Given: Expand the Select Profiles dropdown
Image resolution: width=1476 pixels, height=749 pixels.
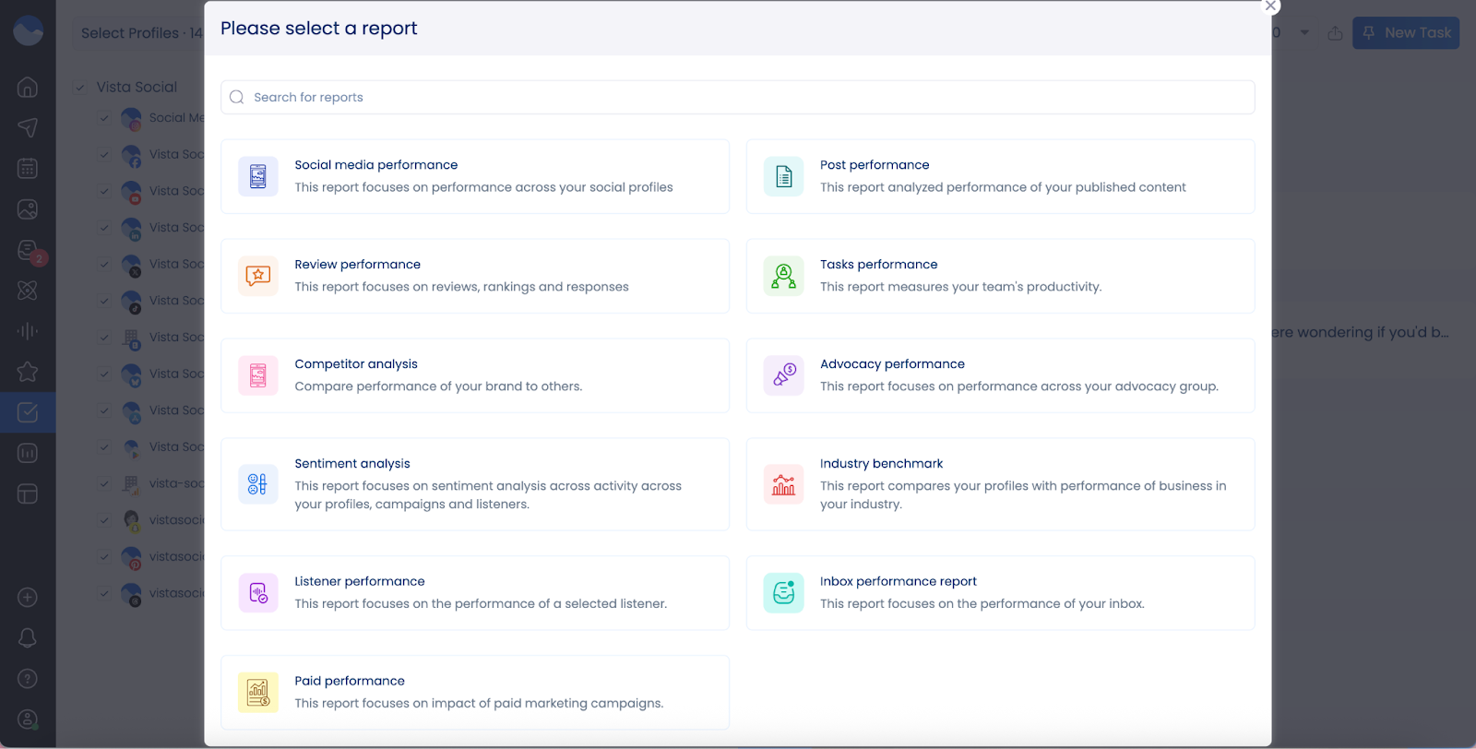Looking at the screenshot, I should pyautogui.click(x=138, y=33).
